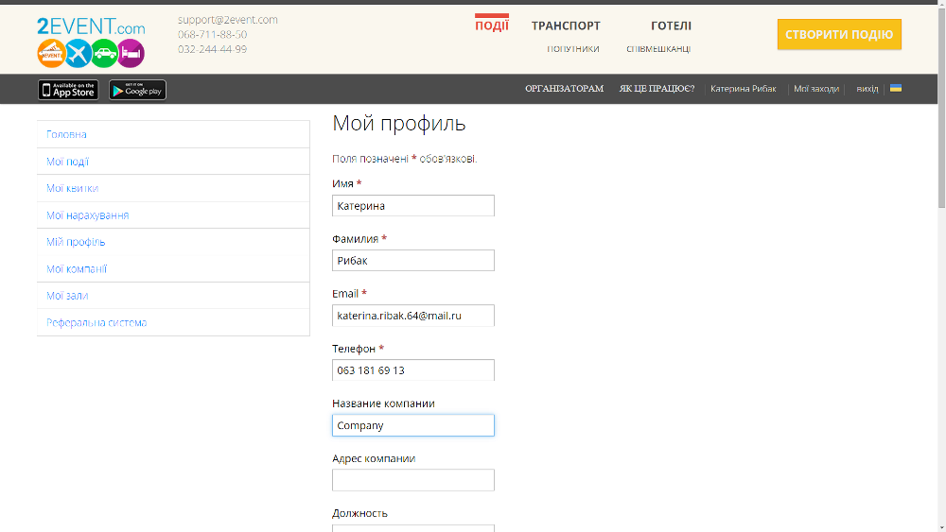Click the Email input field
The width and height of the screenshot is (946, 532).
(x=412, y=316)
